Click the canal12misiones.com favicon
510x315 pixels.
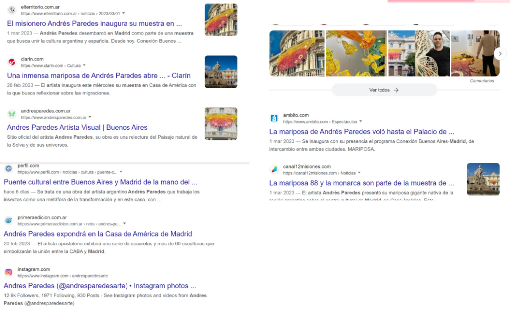point(274,169)
